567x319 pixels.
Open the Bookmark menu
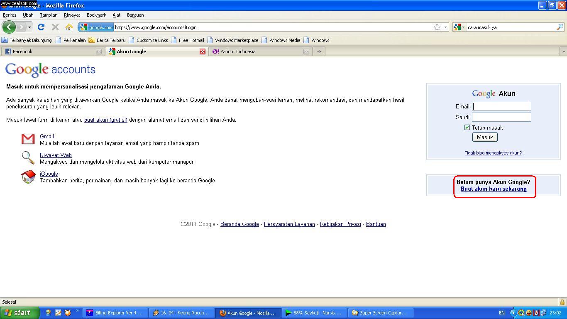[96, 15]
